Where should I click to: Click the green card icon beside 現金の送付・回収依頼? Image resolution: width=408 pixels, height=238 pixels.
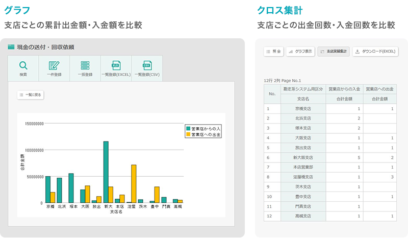click(x=11, y=47)
